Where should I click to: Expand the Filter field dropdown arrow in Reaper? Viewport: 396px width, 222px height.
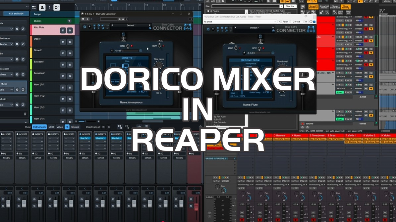(281, 6)
